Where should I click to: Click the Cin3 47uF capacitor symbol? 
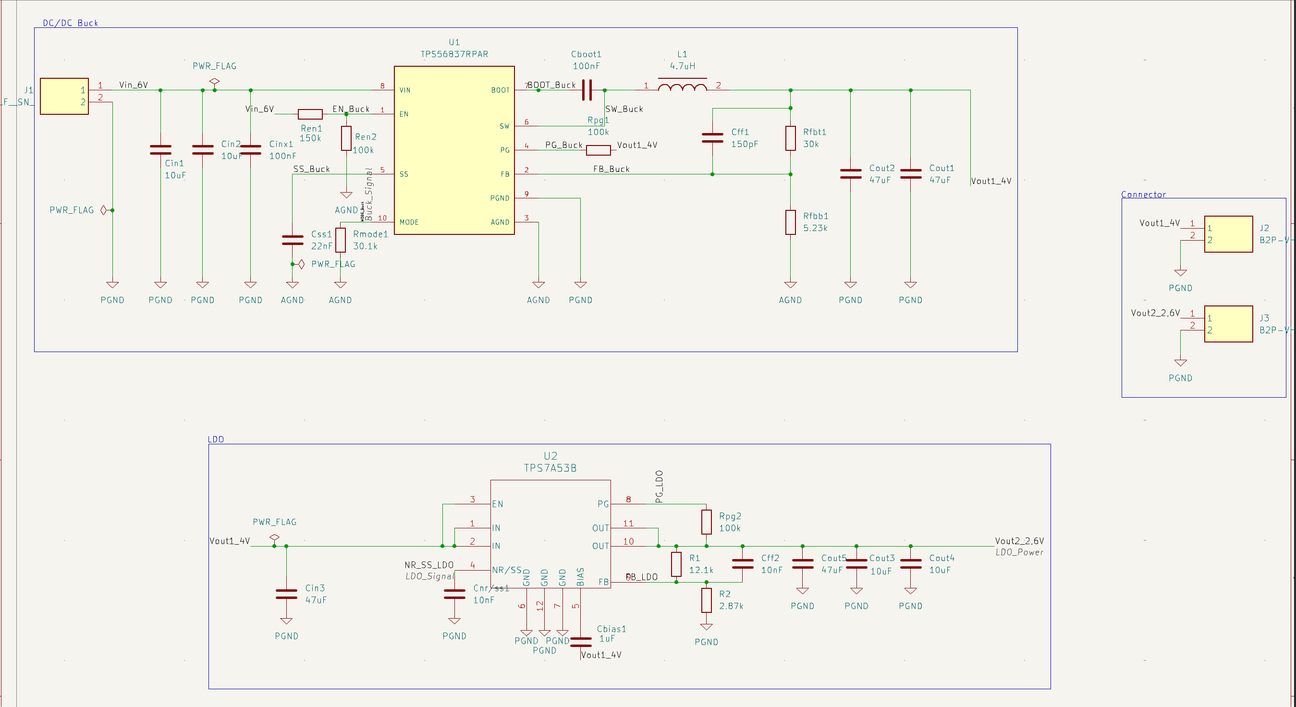[286, 594]
